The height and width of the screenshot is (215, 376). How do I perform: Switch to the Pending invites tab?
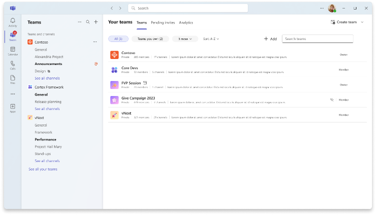163,22
